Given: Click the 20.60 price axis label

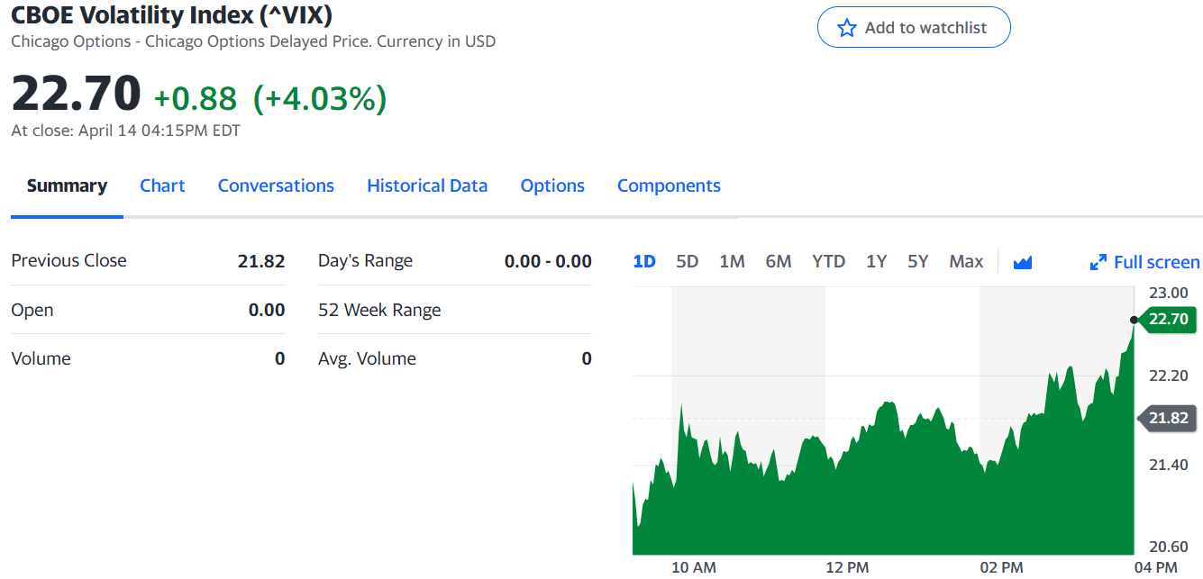Looking at the screenshot, I should pos(1168,547).
